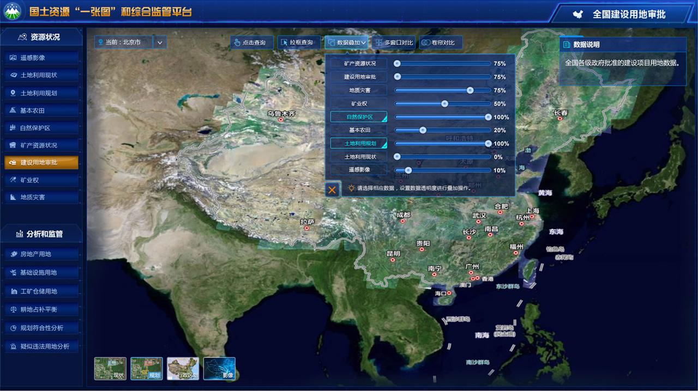The width and height of the screenshot is (698, 391).
Task: Switch basemap to 行政区划 thumbnail
Action: [x=183, y=369]
